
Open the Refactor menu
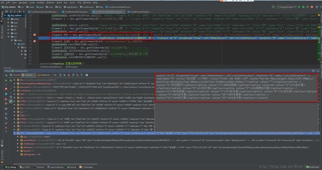click(x=50, y=2)
